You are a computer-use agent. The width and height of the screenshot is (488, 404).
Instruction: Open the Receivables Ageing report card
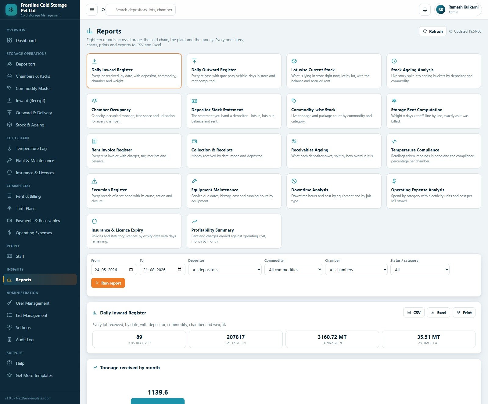(x=334, y=151)
